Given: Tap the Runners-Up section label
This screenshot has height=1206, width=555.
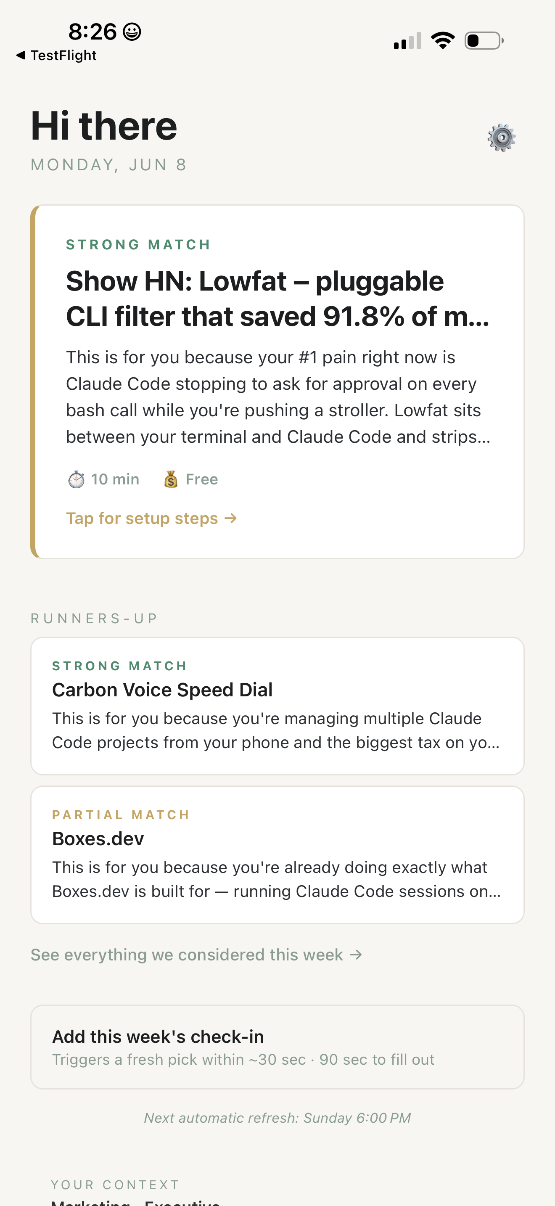Looking at the screenshot, I should tap(95, 619).
